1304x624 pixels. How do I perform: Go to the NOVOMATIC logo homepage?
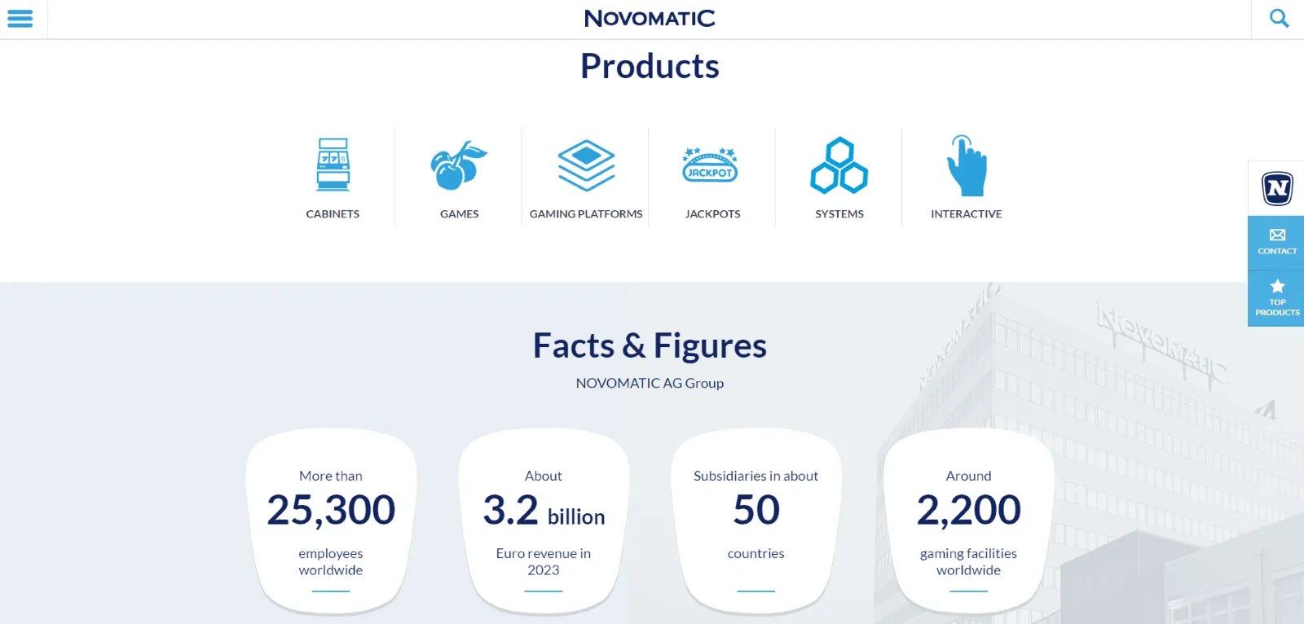point(650,18)
